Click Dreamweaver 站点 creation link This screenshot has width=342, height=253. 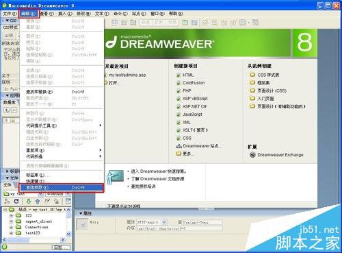tap(202, 146)
